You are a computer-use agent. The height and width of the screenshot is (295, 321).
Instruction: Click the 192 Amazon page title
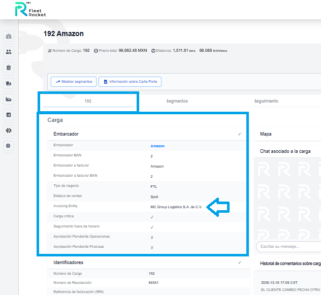pyautogui.click(x=63, y=34)
